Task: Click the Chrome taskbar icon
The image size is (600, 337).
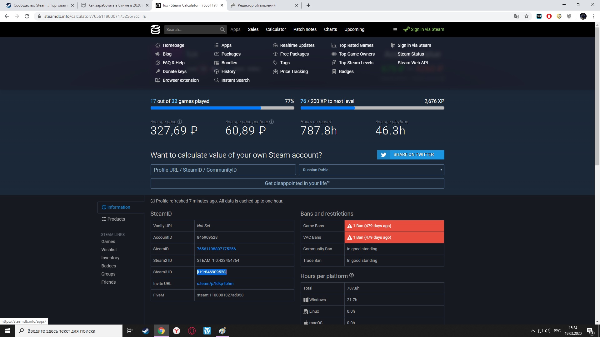Action: click(x=161, y=331)
